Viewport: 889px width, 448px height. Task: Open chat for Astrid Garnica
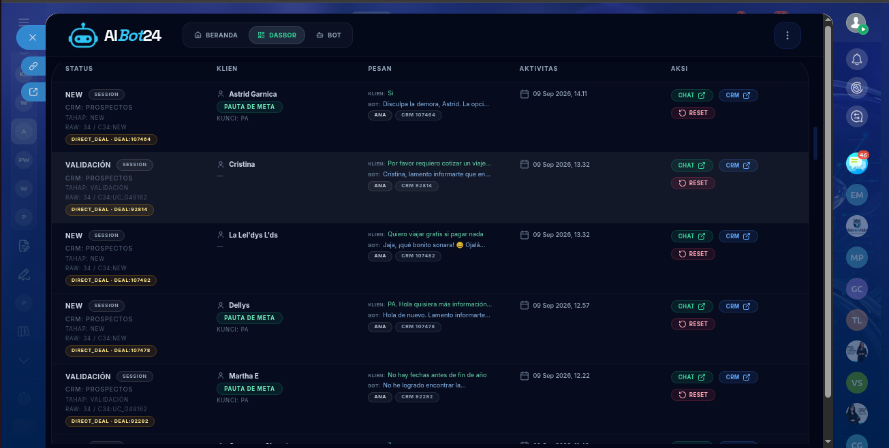coord(691,95)
